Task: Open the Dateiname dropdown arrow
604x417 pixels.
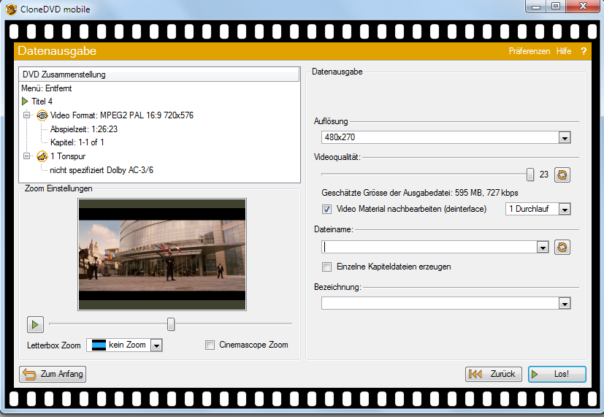Action: pyautogui.click(x=543, y=248)
